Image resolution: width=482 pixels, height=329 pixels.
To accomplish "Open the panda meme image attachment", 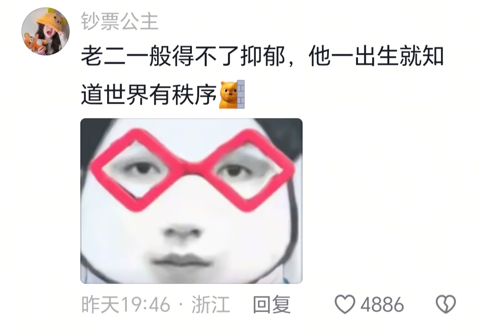I will [191, 201].
